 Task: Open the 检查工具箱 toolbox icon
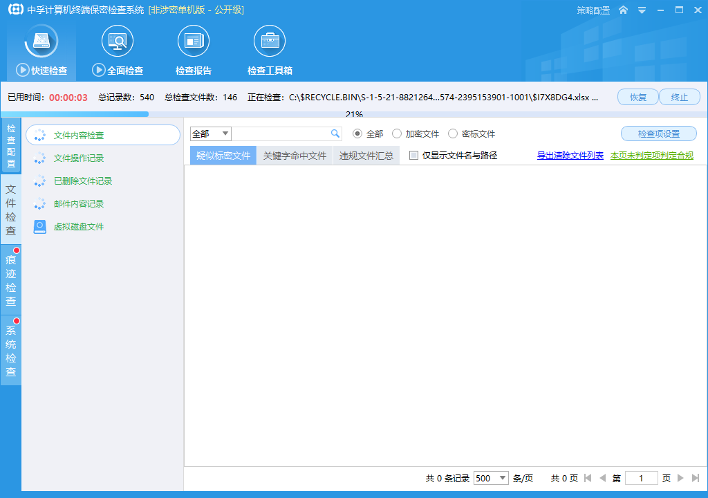[270, 41]
